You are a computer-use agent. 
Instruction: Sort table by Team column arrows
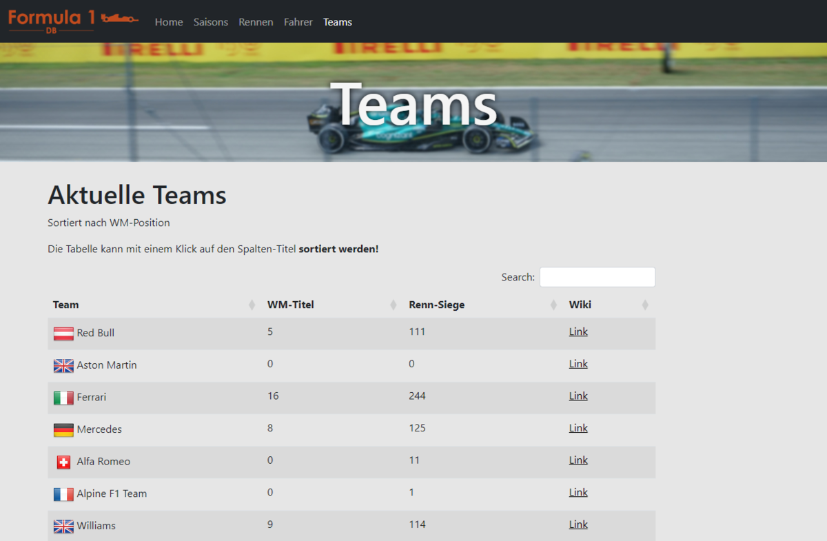pyautogui.click(x=252, y=305)
